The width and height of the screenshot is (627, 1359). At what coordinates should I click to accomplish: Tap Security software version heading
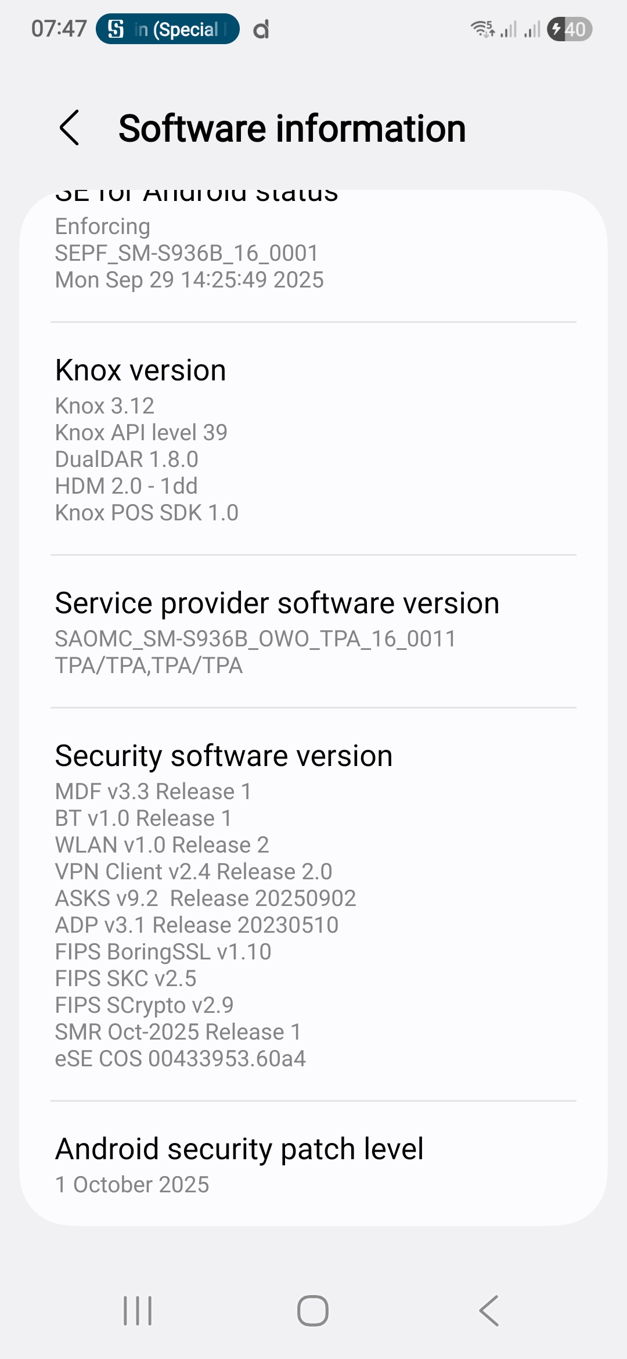click(224, 756)
